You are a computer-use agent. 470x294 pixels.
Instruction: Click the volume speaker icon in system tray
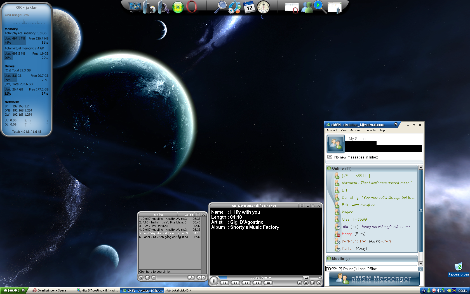(x=439, y=291)
